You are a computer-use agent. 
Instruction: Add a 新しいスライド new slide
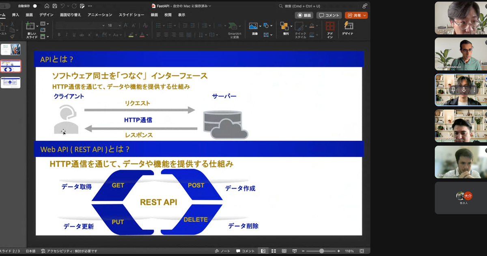pos(32,31)
